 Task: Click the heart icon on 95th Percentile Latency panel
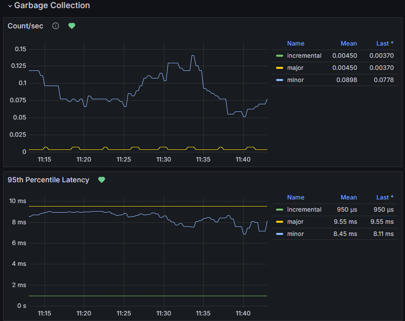point(102,180)
